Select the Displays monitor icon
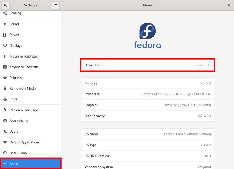Image resolution: width=234 pixels, height=169 pixels. 5,46
